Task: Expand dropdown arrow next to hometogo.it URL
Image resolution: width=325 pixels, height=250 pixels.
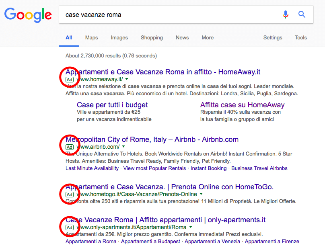Action: (x=201, y=194)
